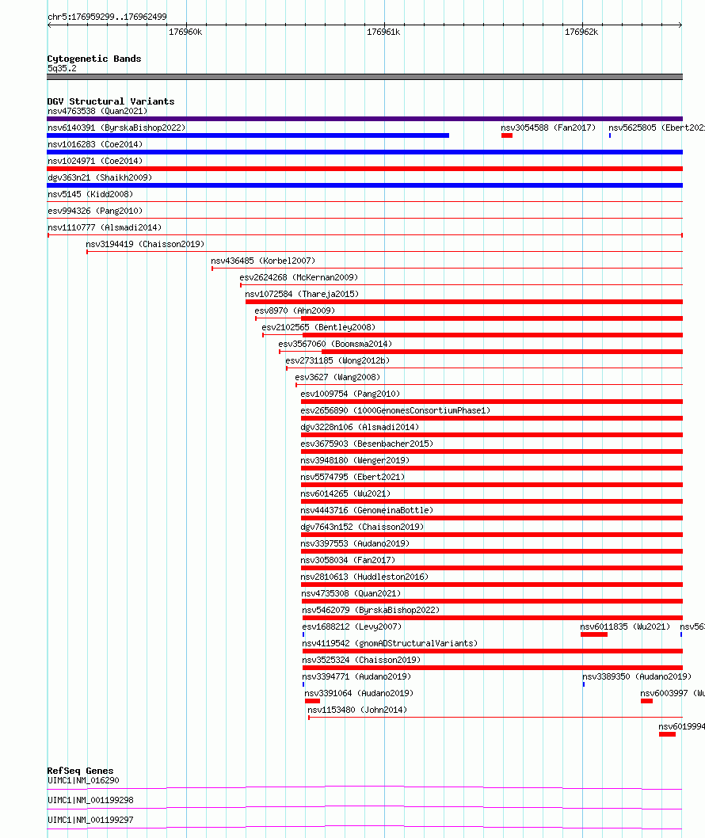Open nsv5145 (Kidd2008) variant
Viewport: 705px width, 838px height.
90,194
